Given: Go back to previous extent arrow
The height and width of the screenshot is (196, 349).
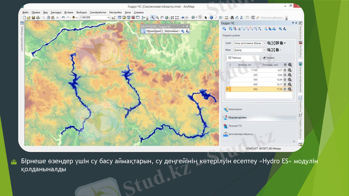Looking at the screenshot, I should [x=183, y=17].
